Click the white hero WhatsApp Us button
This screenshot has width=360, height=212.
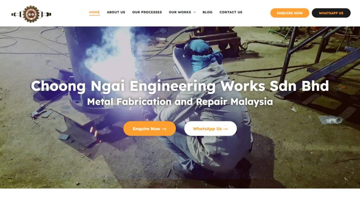pos(210,129)
